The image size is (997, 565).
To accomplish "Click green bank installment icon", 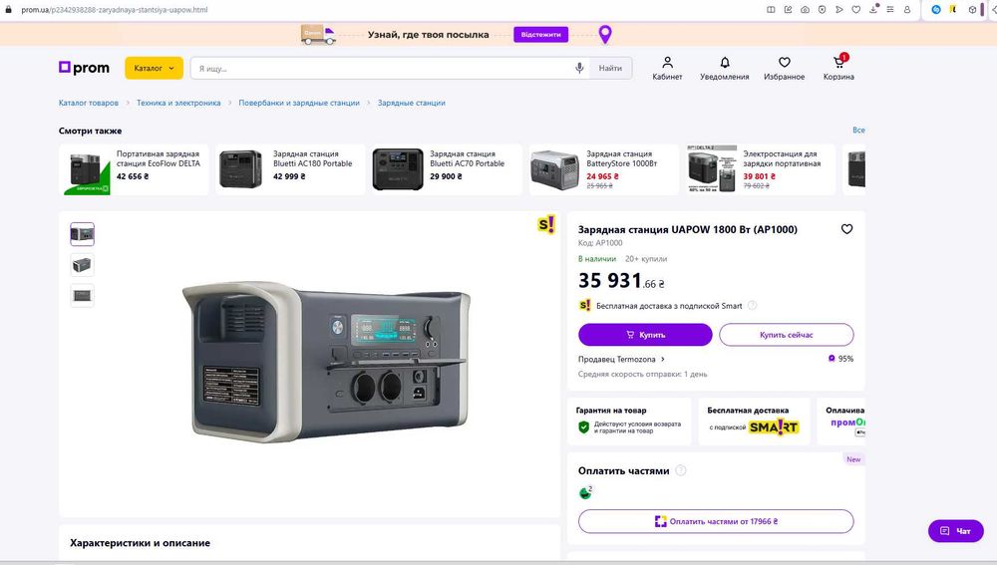I will click(x=585, y=492).
